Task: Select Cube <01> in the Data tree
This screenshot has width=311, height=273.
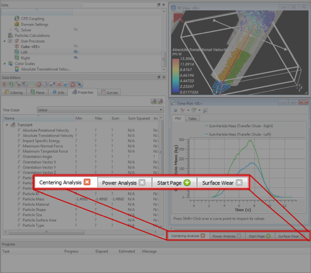Action: pos(30,47)
